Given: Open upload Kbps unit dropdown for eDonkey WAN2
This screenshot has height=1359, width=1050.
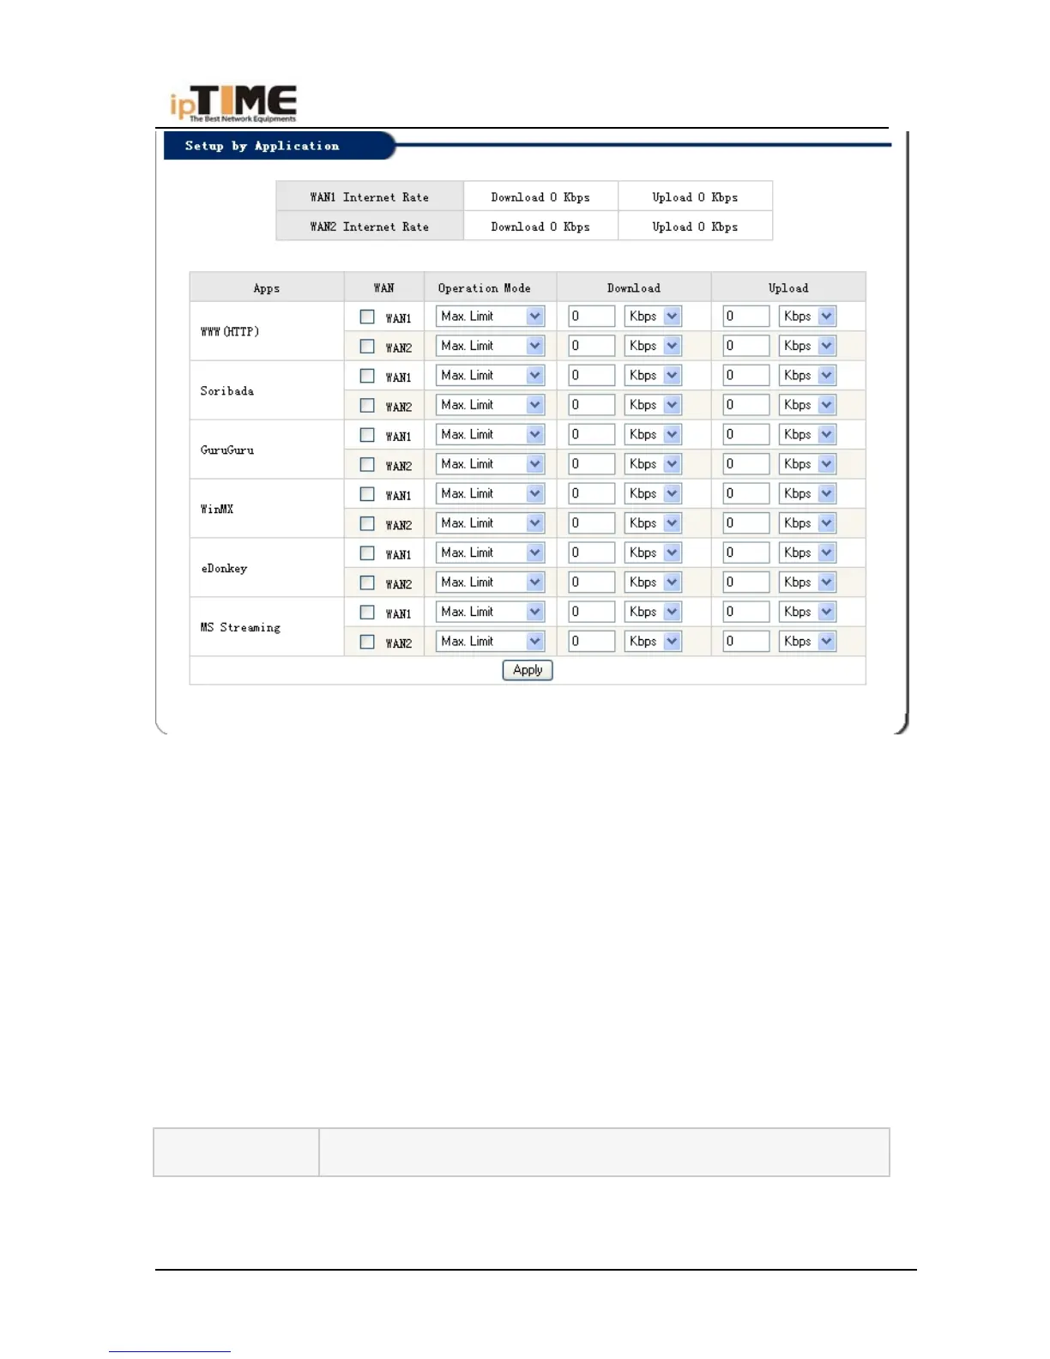Looking at the screenshot, I should tap(807, 583).
